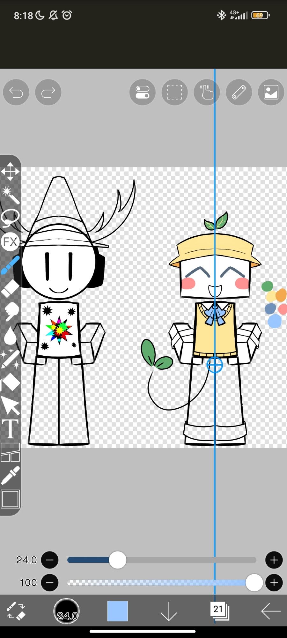Screen dimensions: 287x638
Task: Open the stabilizer hand icon
Action: point(207,93)
